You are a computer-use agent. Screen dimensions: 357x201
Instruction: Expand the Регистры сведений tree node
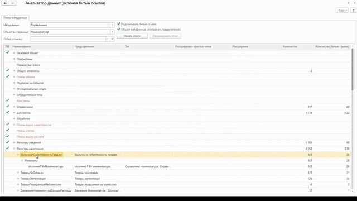[x=14, y=143]
